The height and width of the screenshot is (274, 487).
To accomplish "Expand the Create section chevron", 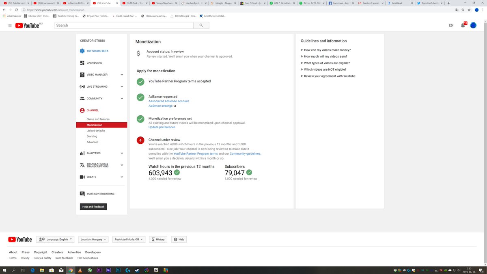I will click(x=122, y=177).
